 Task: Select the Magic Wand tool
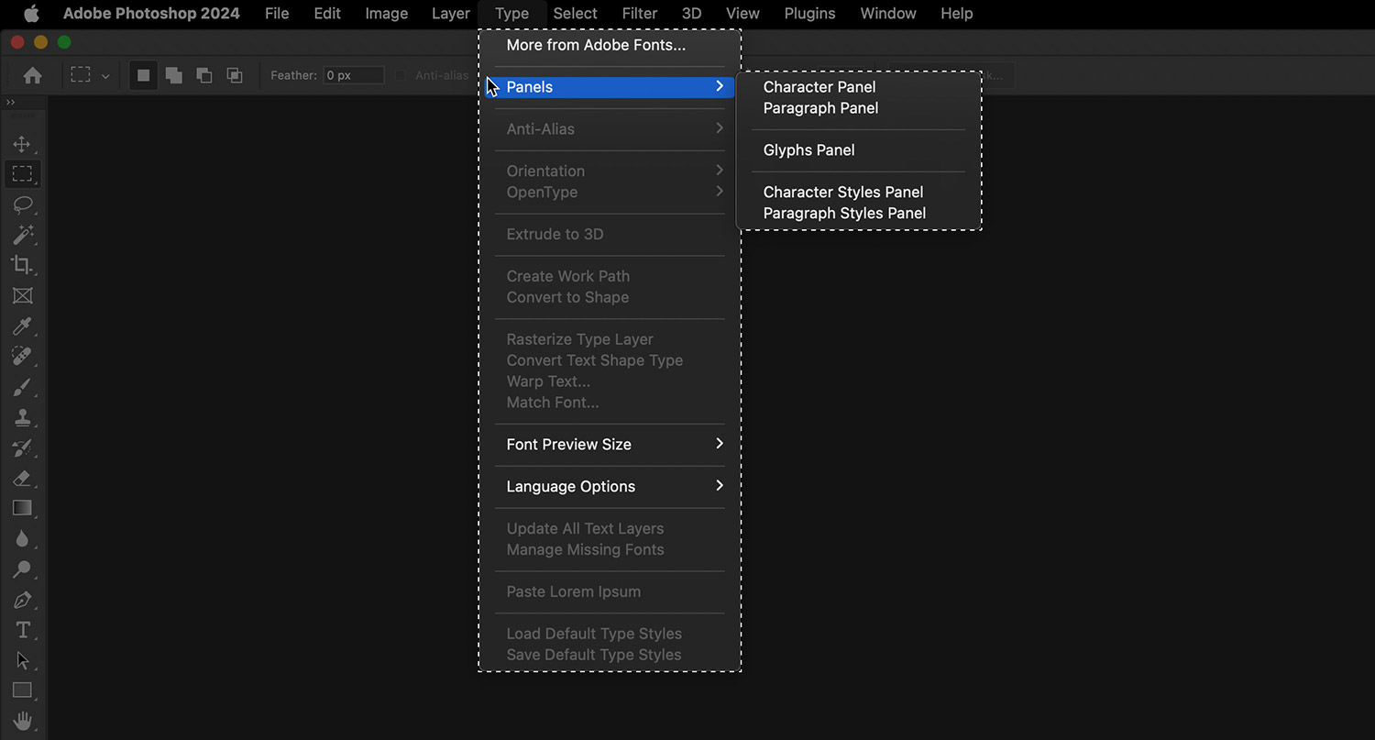(22, 235)
